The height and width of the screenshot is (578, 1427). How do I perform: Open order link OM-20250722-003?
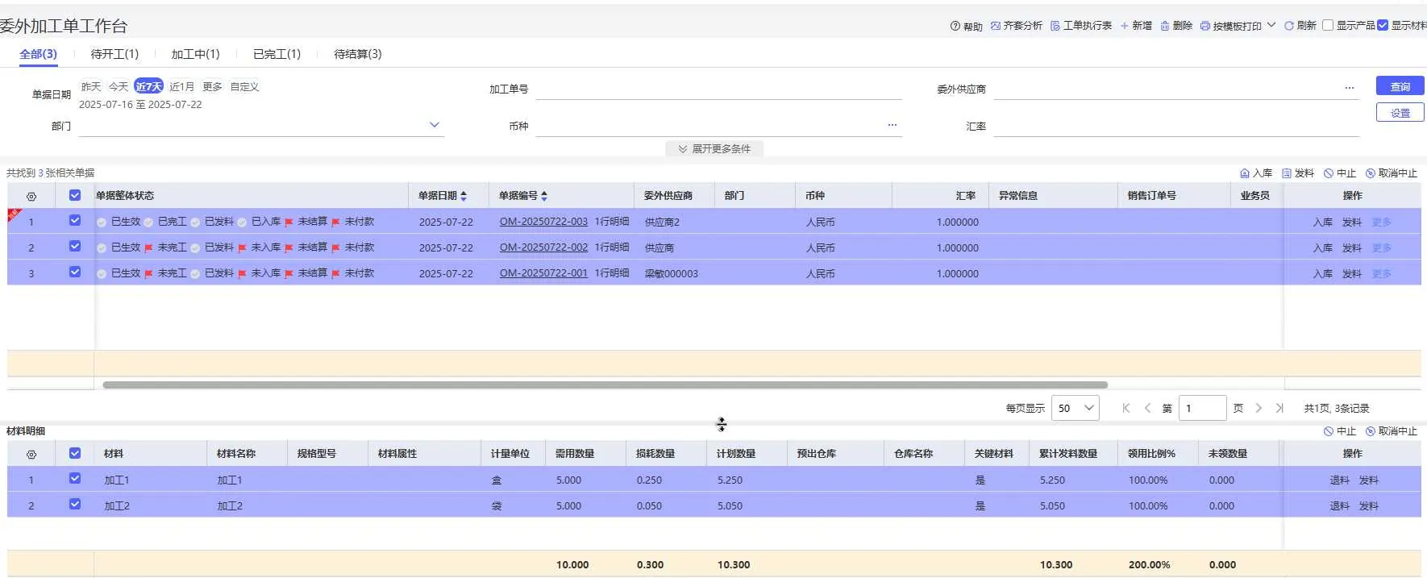click(x=543, y=222)
